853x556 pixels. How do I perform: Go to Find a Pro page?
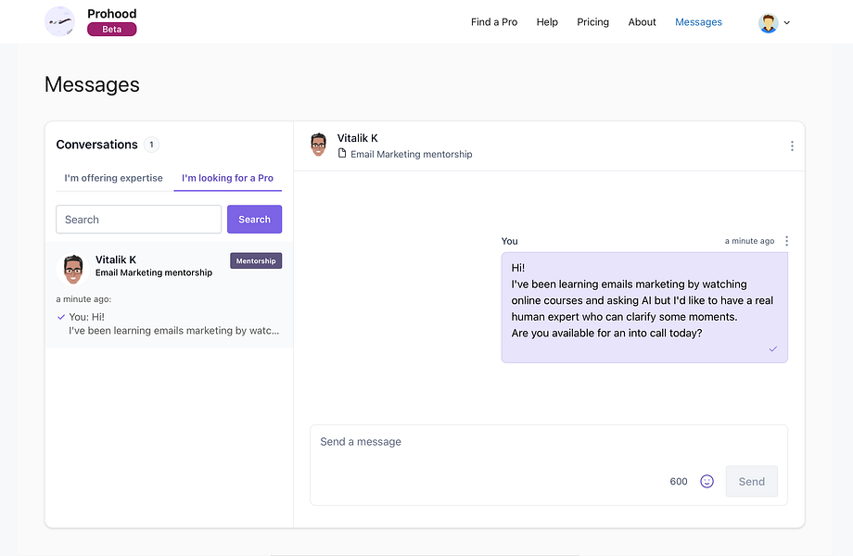494,21
